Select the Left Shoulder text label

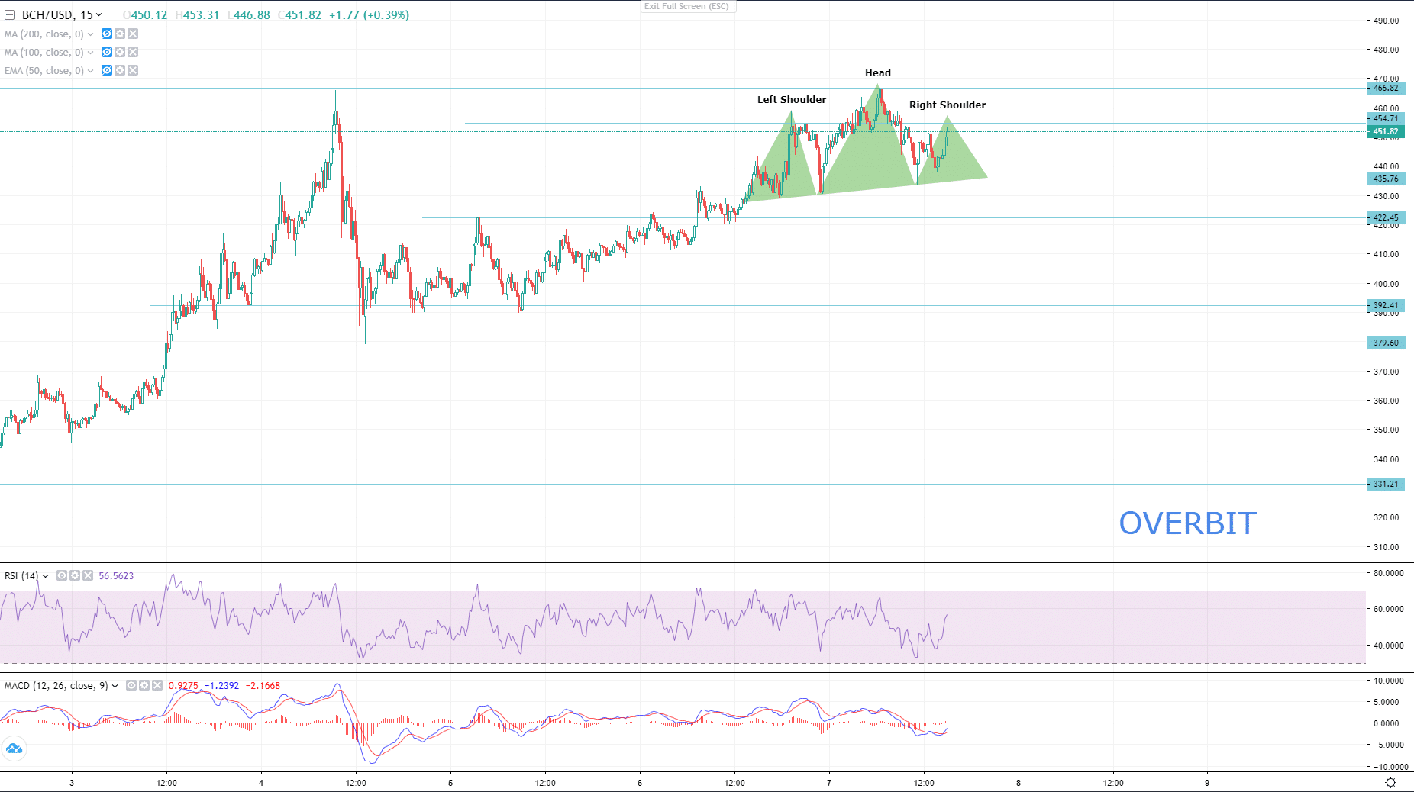pos(792,99)
